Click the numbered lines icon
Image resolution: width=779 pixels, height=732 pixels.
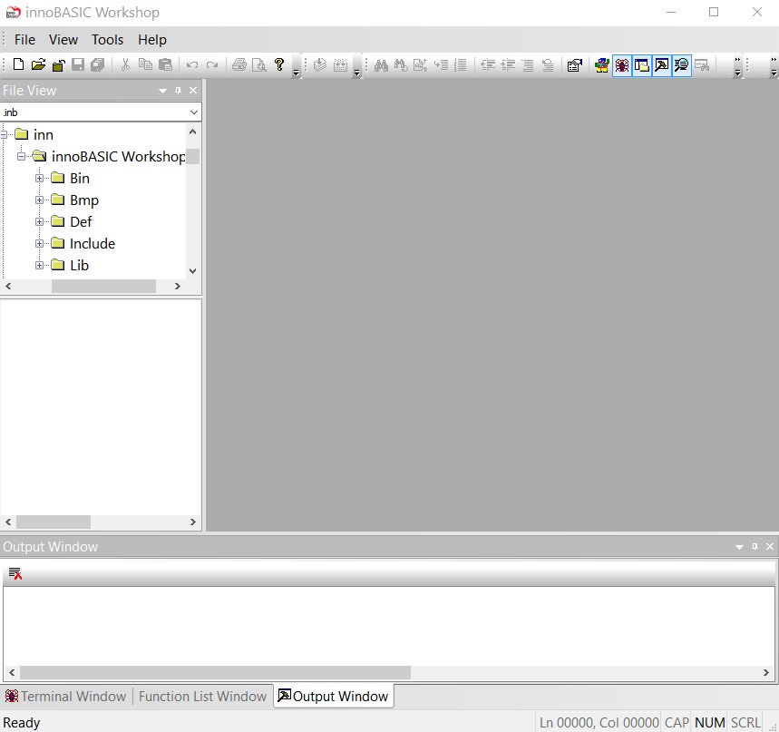(x=461, y=64)
